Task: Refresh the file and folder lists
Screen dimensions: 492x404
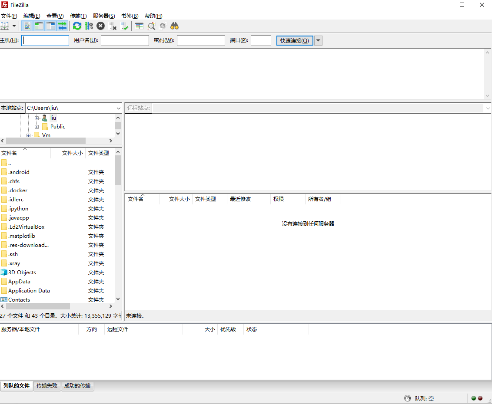Action: pyautogui.click(x=77, y=26)
